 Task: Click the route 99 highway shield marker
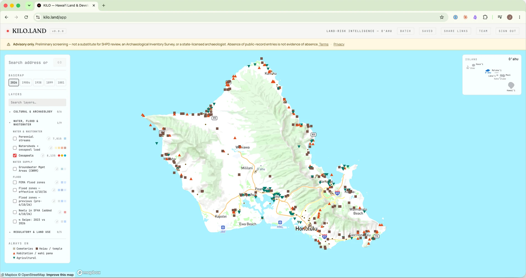point(214,118)
